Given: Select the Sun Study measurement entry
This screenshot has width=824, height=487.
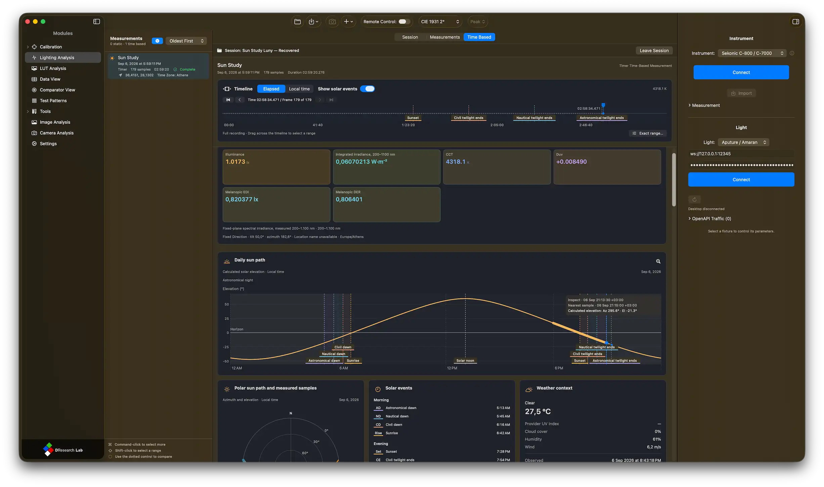Looking at the screenshot, I should tap(158, 66).
